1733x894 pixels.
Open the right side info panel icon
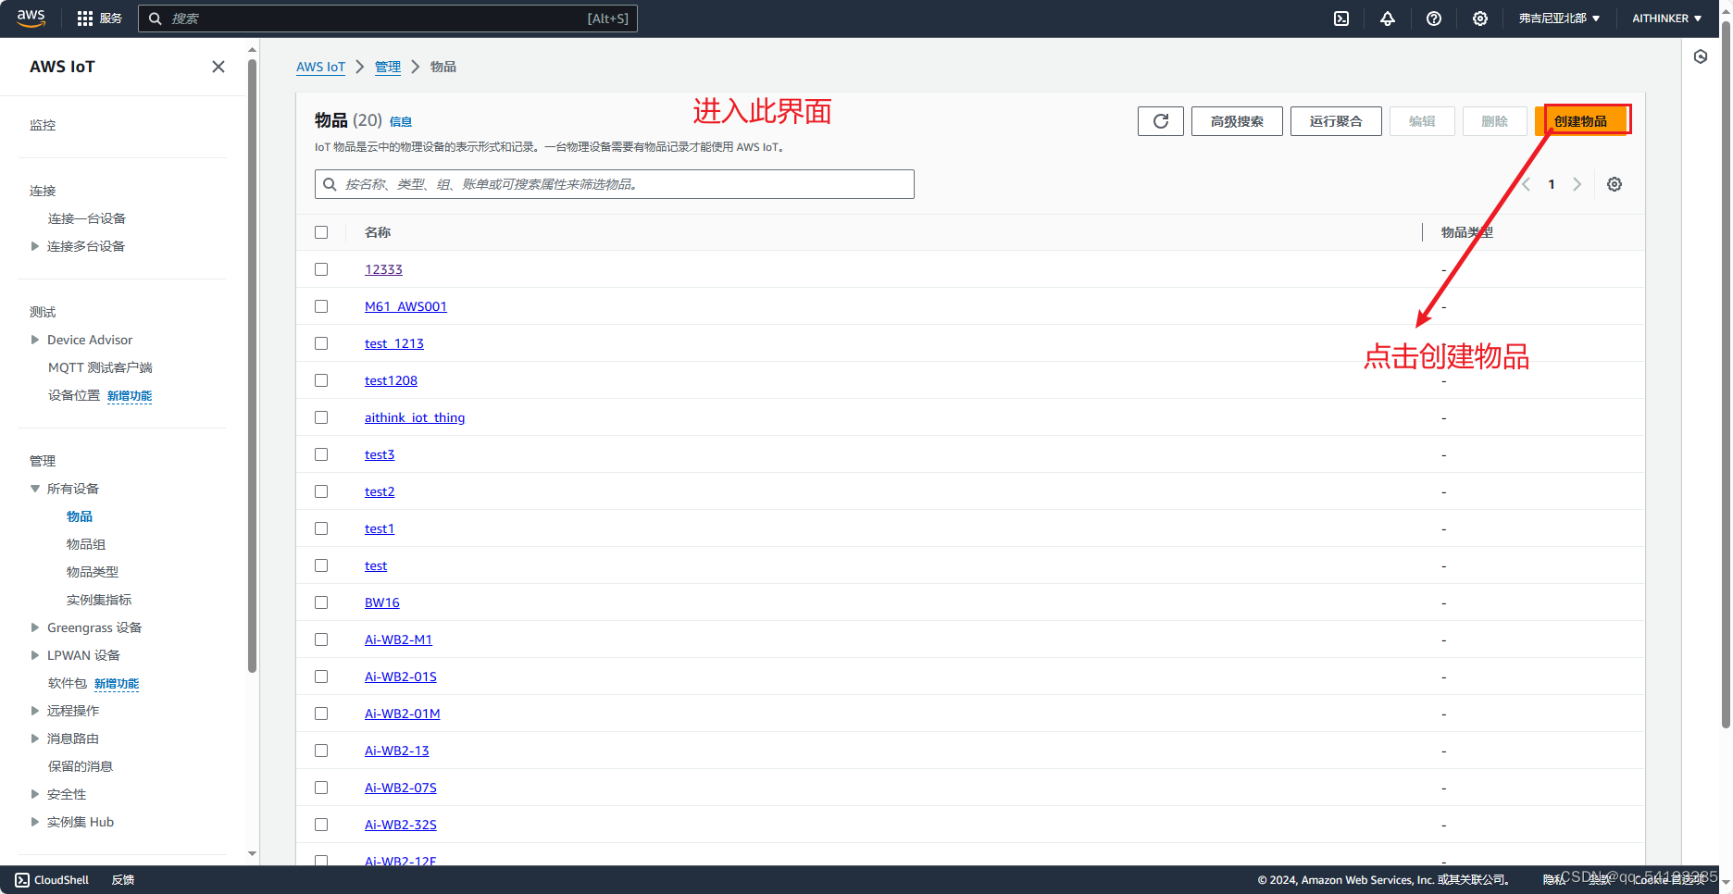click(x=1701, y=56)
